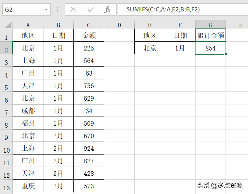Click cell B1 containing 日期
This screenshot has height=194, width=248.
(58, 36)
